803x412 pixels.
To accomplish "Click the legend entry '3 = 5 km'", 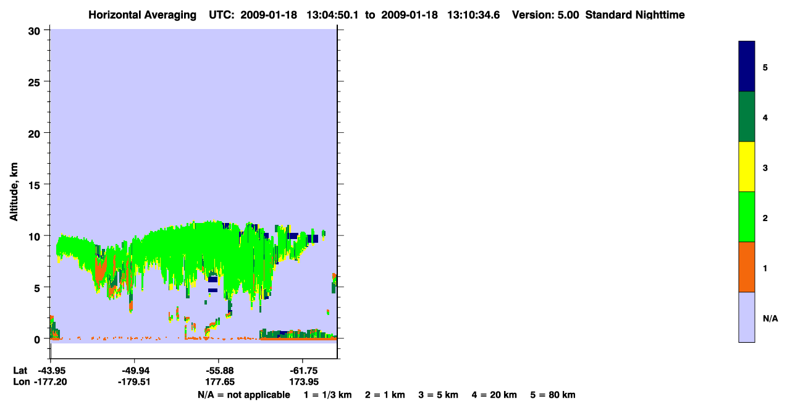I will (438, 395).
